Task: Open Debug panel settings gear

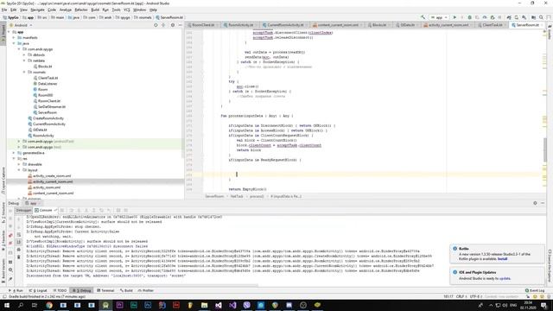Action: [x=535, y=203]
